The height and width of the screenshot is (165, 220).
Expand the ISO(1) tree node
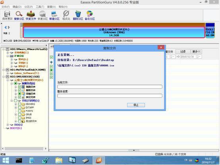(8, 125)
